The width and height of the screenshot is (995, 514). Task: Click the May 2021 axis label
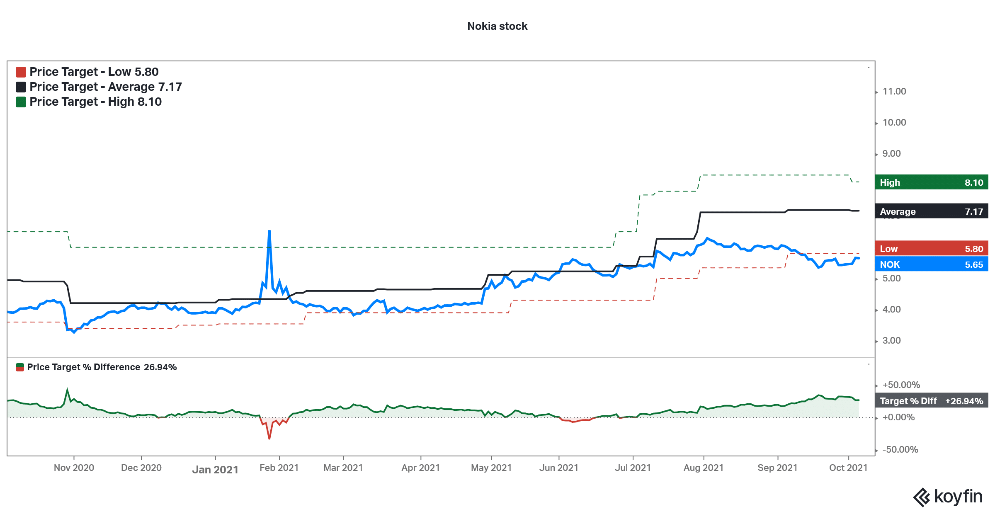(491, 468)
